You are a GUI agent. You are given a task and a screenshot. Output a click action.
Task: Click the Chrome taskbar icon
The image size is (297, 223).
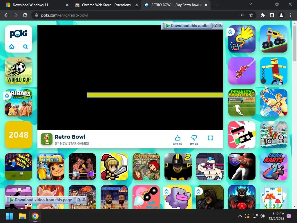click(35, 216)
